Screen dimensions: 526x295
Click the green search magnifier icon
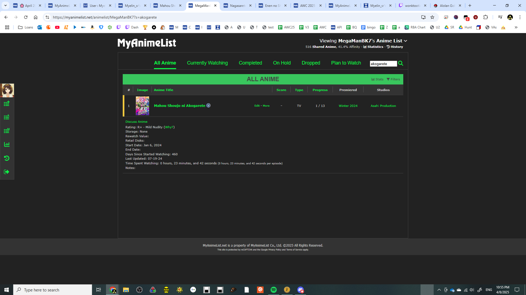pyautogui.click(x=401, y=63)
